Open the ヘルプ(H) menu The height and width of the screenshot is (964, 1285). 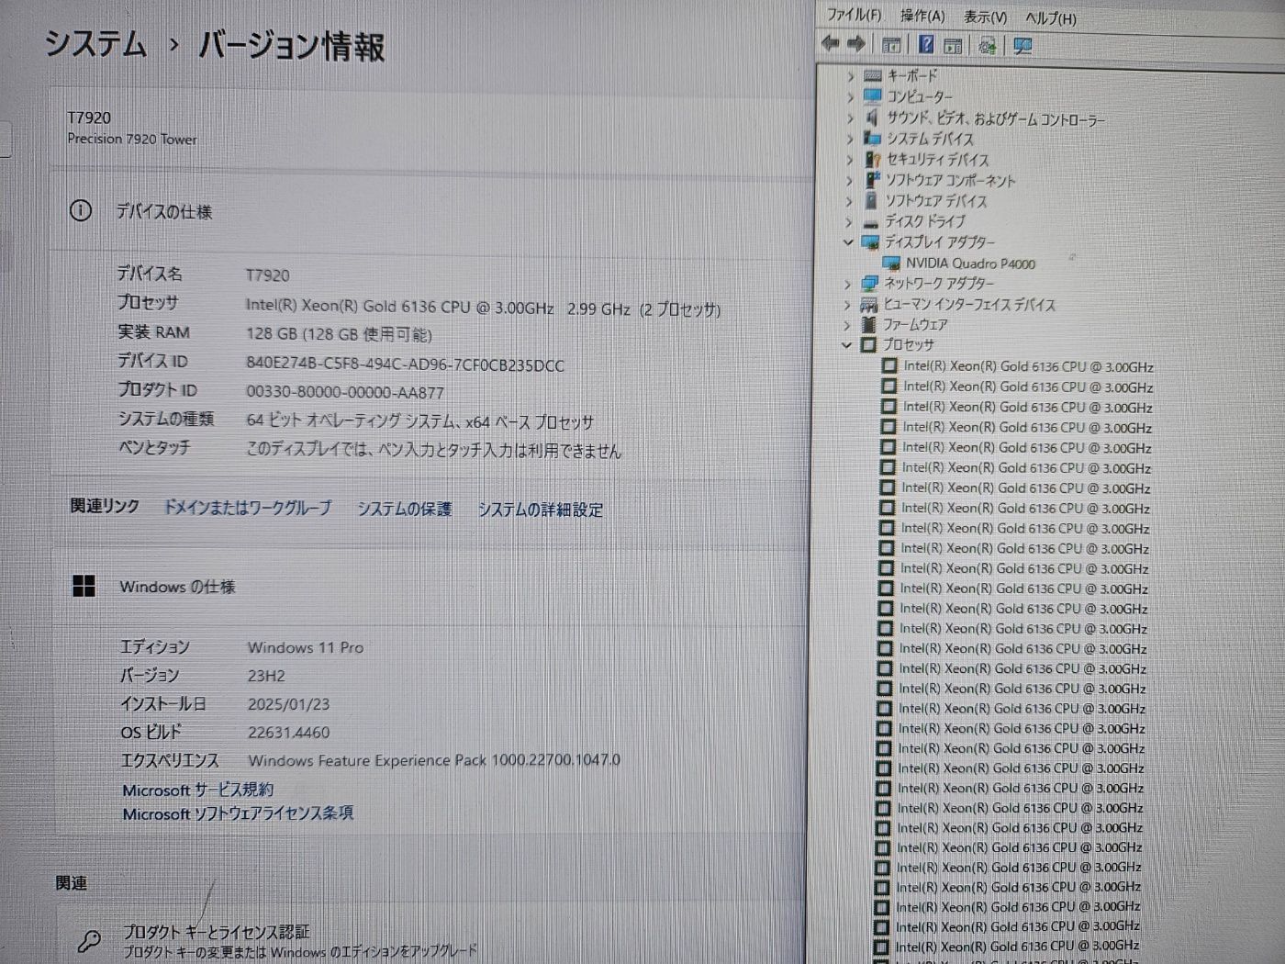click(x=1051, y=17)
